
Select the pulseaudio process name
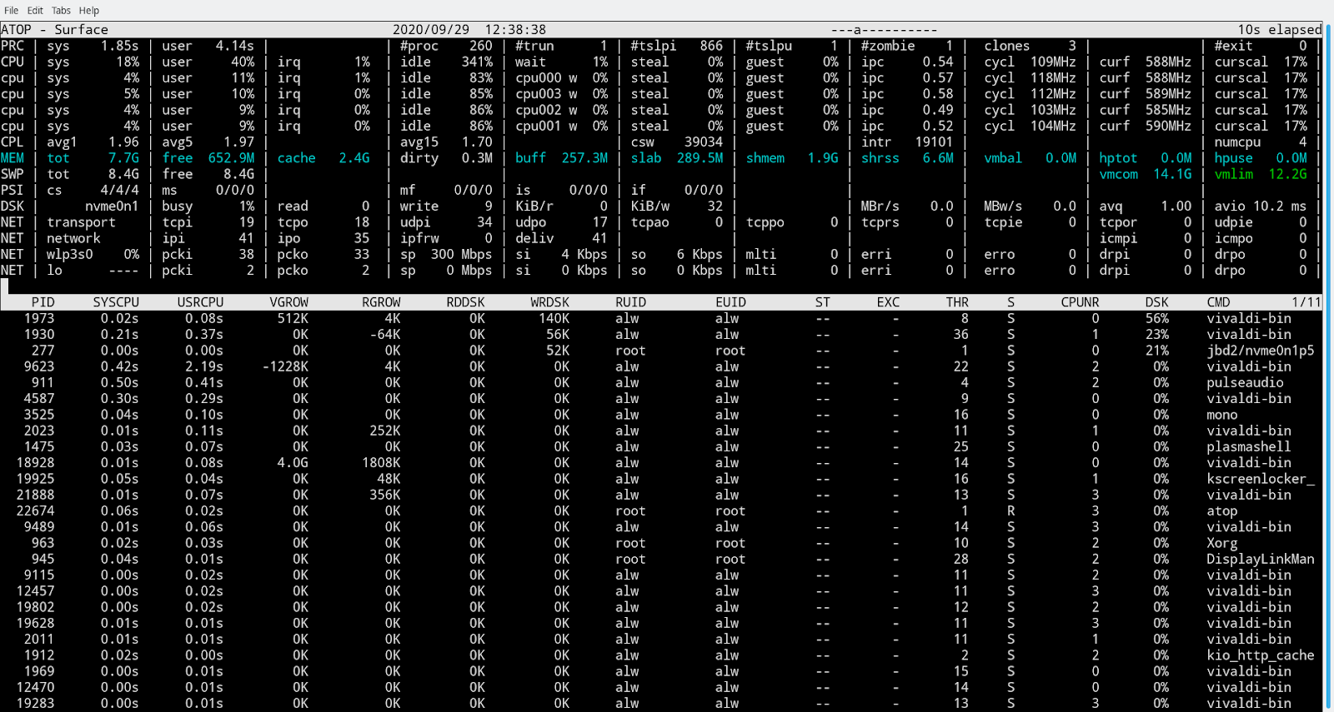click(x=1245, y=383)
